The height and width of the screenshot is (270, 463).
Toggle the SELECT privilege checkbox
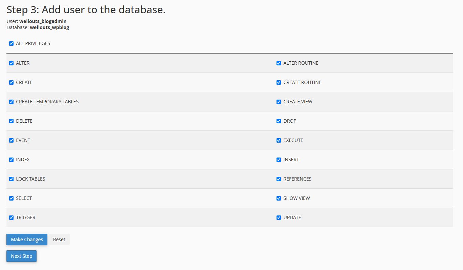tap(11, 198)
